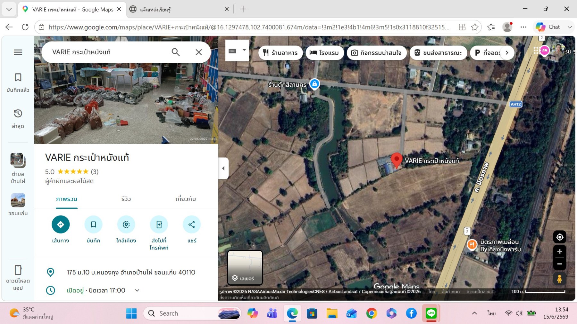Select the ร้านอาหาร category chip
The height and width of the screenshot is (324, 577).
280,53
